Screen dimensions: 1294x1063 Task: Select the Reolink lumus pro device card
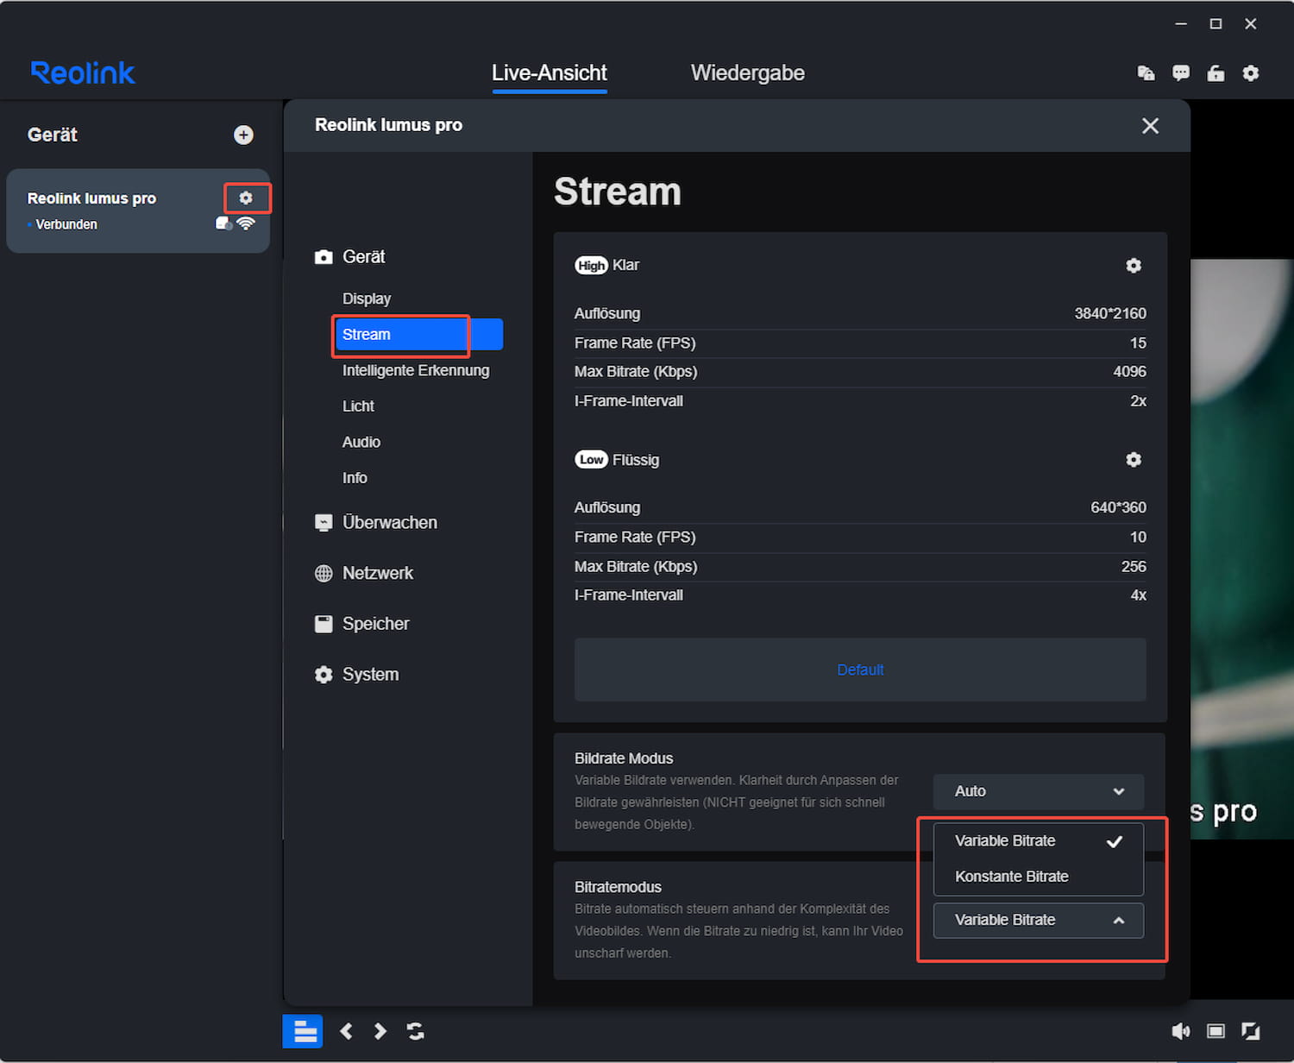pyautogui.click(x=138, y=211)
